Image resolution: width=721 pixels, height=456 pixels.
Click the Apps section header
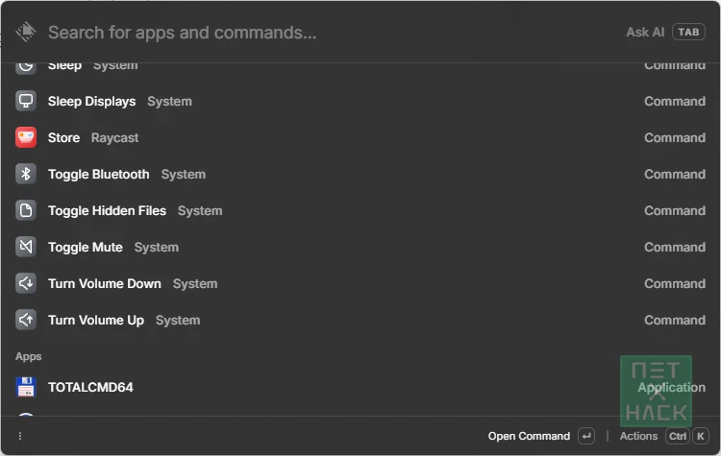[28, 356]
